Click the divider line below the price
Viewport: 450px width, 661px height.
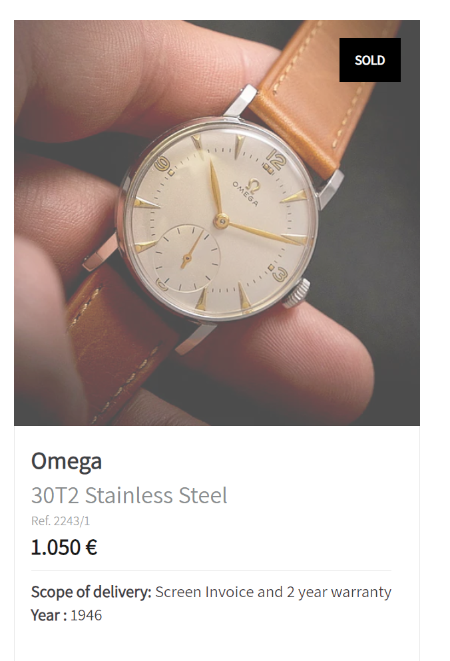[x=211, y=570]
